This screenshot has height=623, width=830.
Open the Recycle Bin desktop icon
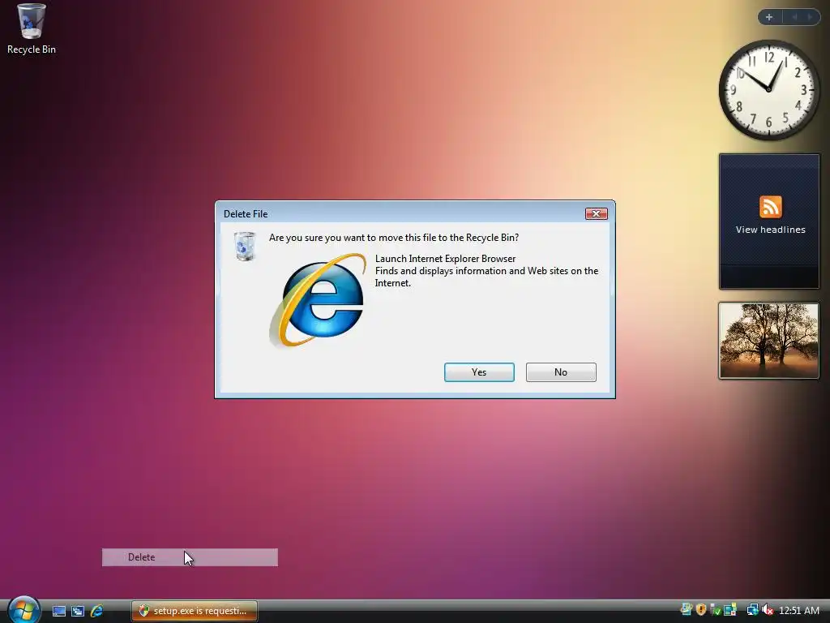pos(32,29)
